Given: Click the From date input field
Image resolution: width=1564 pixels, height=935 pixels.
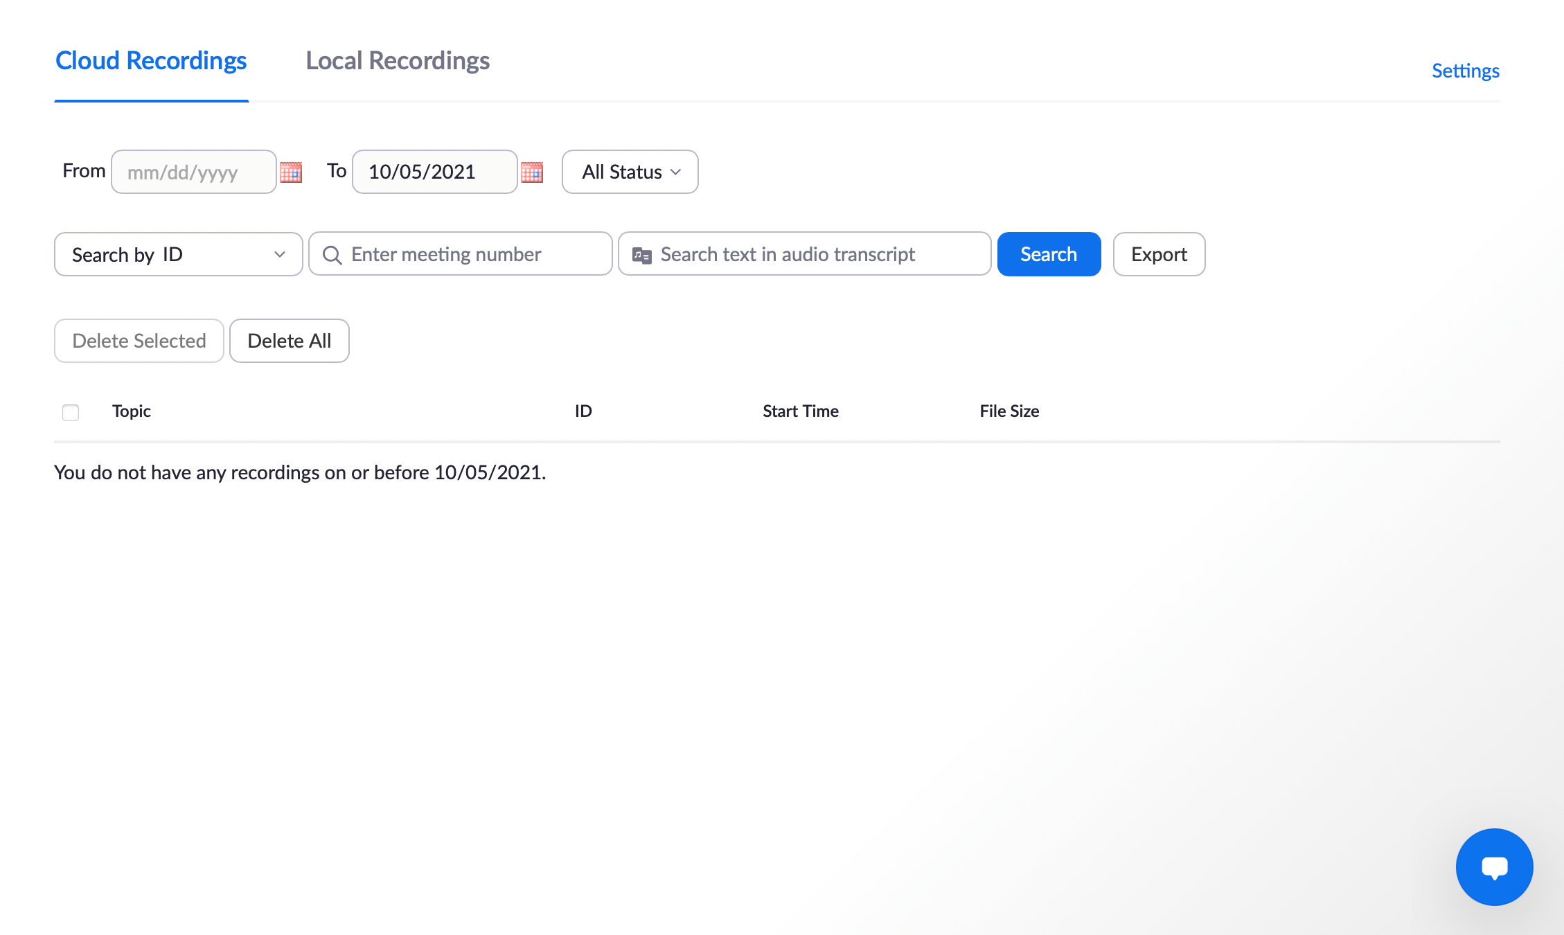Looking at the screenshot, I should pyautogui.click(x=194, y=172).
